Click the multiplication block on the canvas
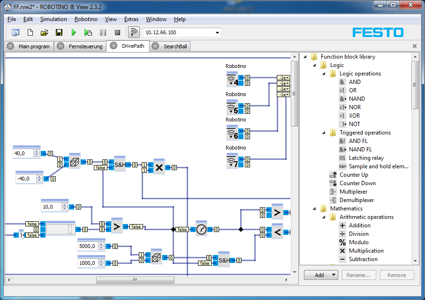Viewport: 425px width, 300px height. coord(159,167)
